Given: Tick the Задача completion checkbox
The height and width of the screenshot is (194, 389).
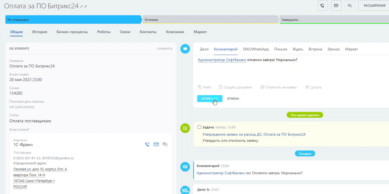Looking at the screenshot, I should tap(199, 127).
